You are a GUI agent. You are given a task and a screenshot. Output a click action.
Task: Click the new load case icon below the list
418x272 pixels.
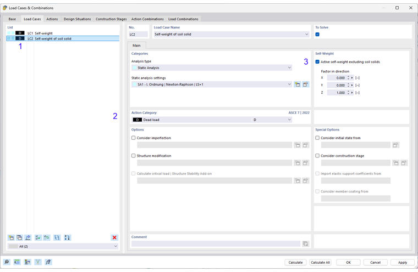(11, 237)
